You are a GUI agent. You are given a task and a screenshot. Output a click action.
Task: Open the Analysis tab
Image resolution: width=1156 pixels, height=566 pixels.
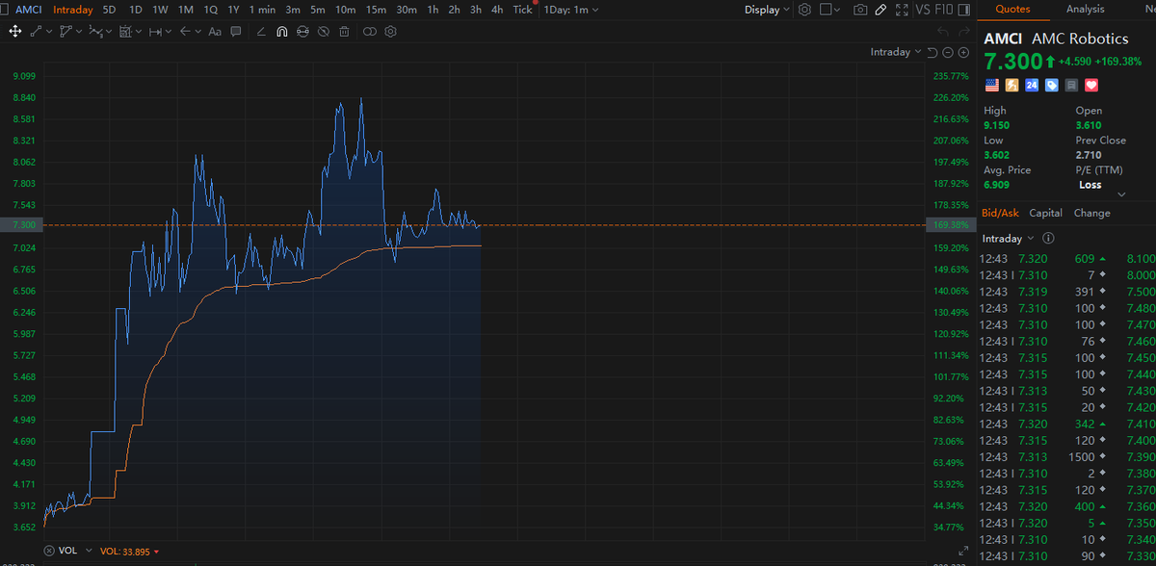(x=1086, y=9)
